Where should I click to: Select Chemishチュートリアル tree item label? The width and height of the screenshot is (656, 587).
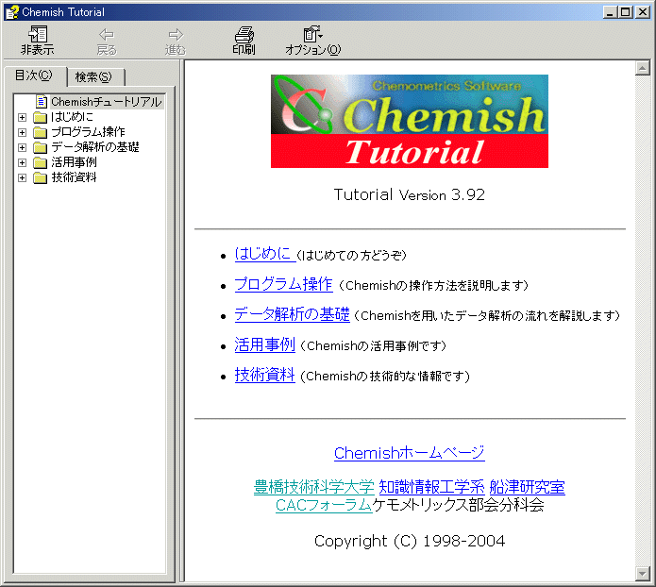107,102
